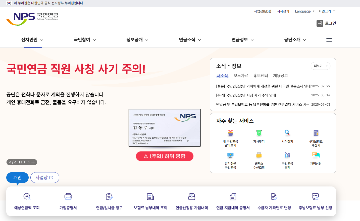Expand the 연금소식 menu
Image resolution: width=360 pixels, height=221 pixels.
click(190, 40)
